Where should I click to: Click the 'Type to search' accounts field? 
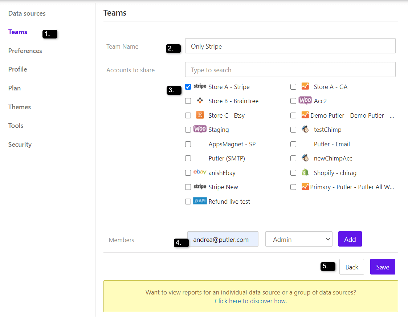click(290, 69)
